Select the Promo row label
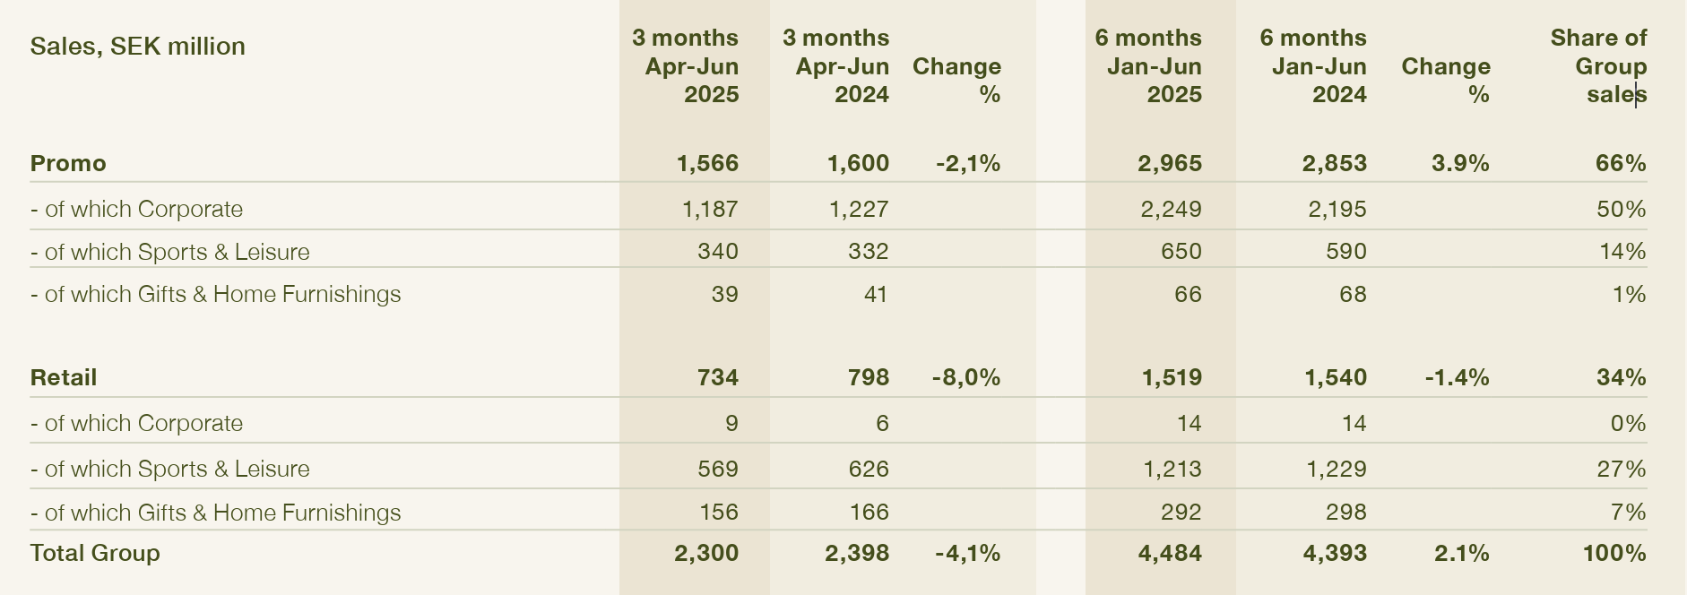The height and width of the screenshot is (595, 1687). coord(68,163)
